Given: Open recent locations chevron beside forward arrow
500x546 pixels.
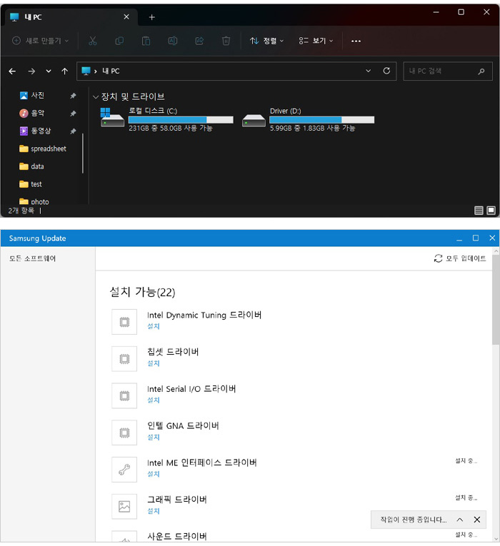Looking at the screenshot, I should tap(49, 71).
